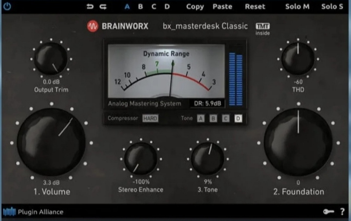
Task: Select settings slot D in top bar
Action: coord(167,7)
